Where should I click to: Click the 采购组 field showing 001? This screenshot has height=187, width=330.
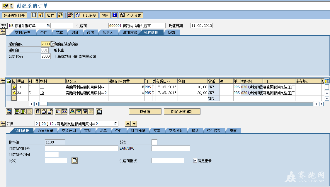tap(45, 50)
